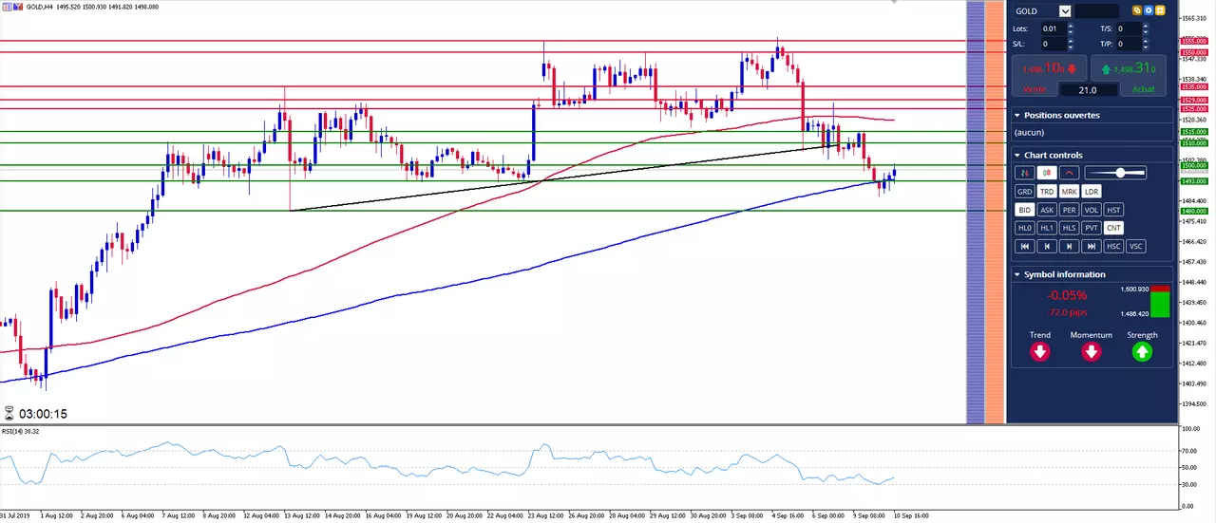Toggle the VOL volumes button
Viewport: 1216px width, 523px height.
[x=1092, y=210]
